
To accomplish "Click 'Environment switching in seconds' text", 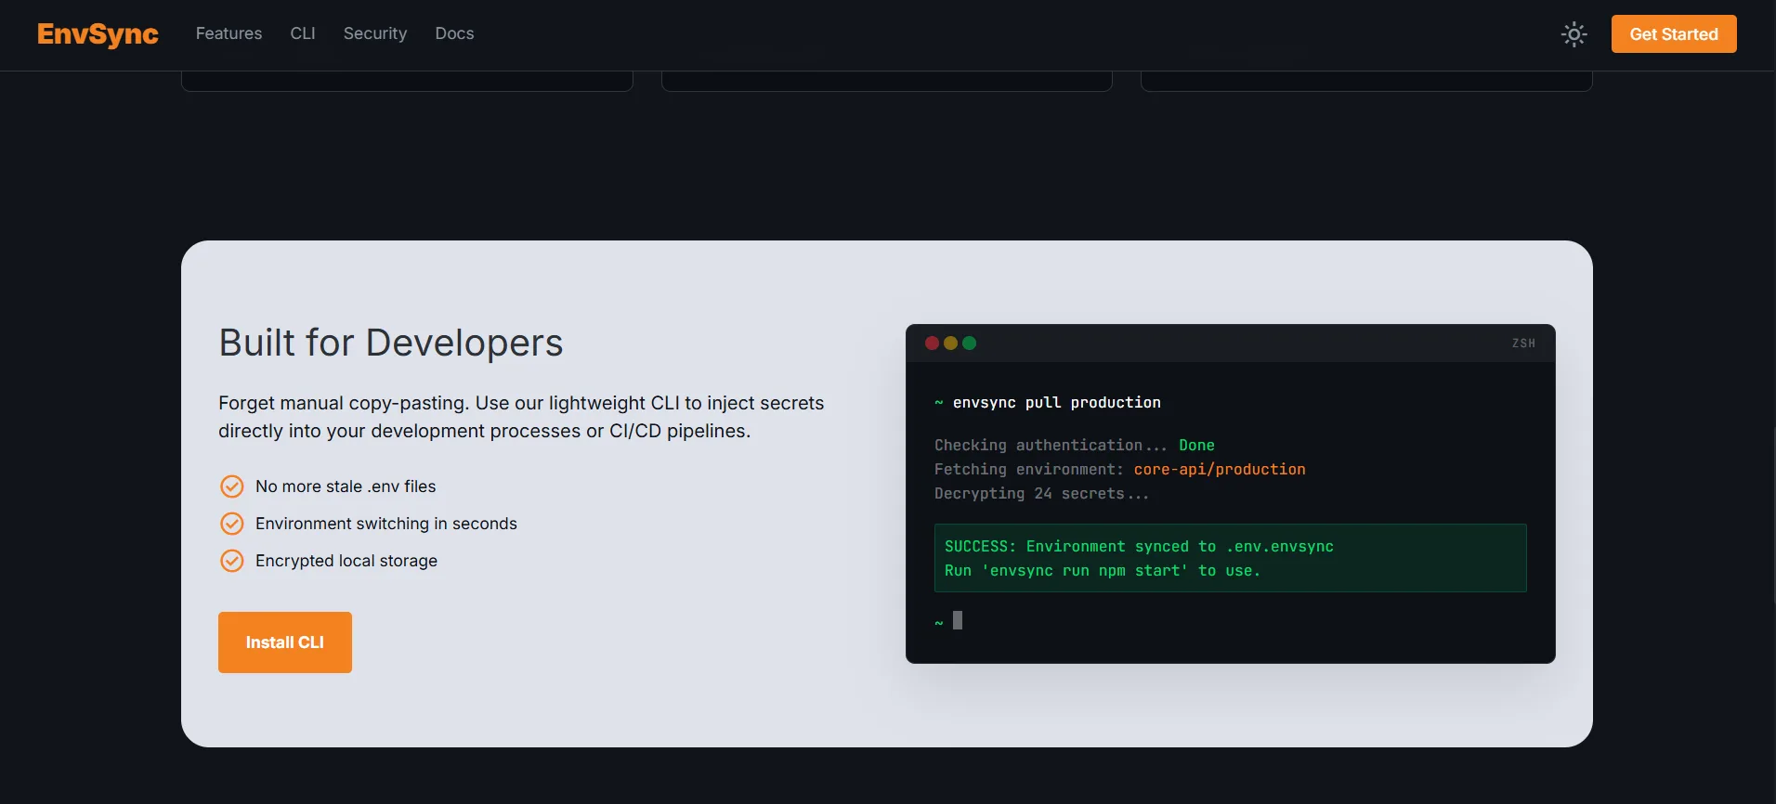I will tap(386, 524).
